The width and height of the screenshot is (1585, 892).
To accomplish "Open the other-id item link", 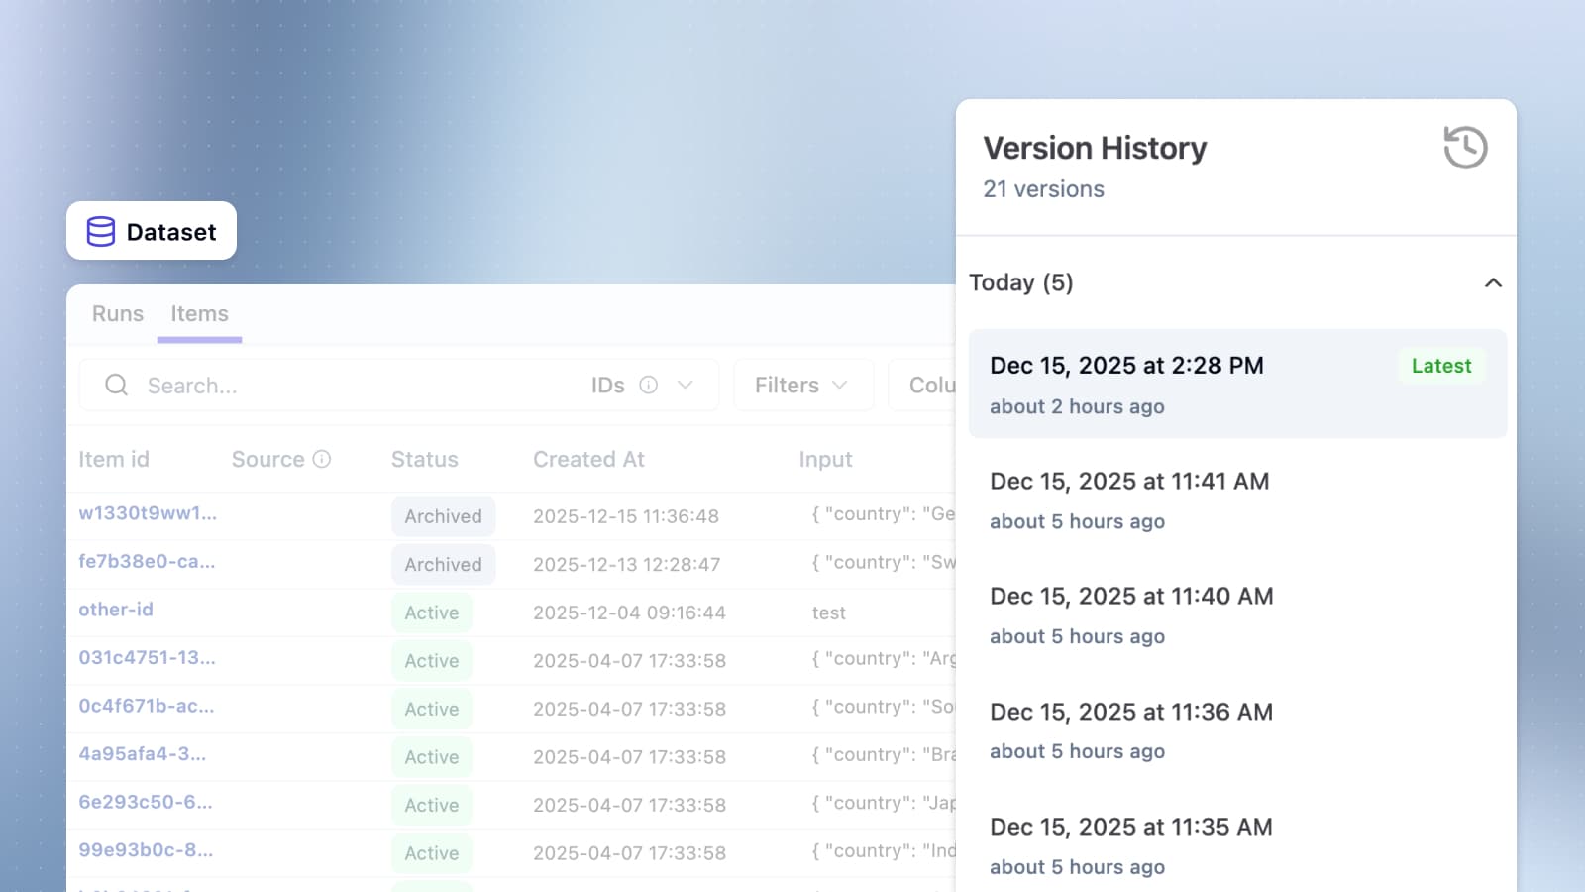I will pos(116,610).
